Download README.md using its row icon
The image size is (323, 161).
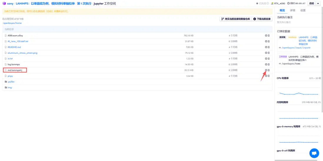tap(266, 47)
